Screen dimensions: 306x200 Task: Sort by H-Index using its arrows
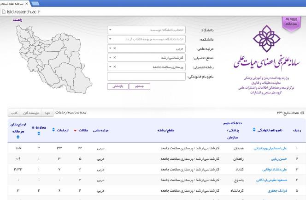pos(39,133)
